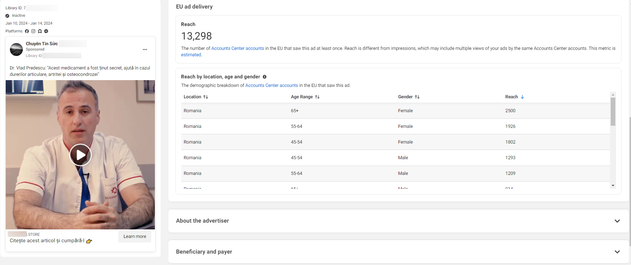Click the Facebook platform icon
The width and height of the screenshot is (631, 265).
tap(27, 31)
